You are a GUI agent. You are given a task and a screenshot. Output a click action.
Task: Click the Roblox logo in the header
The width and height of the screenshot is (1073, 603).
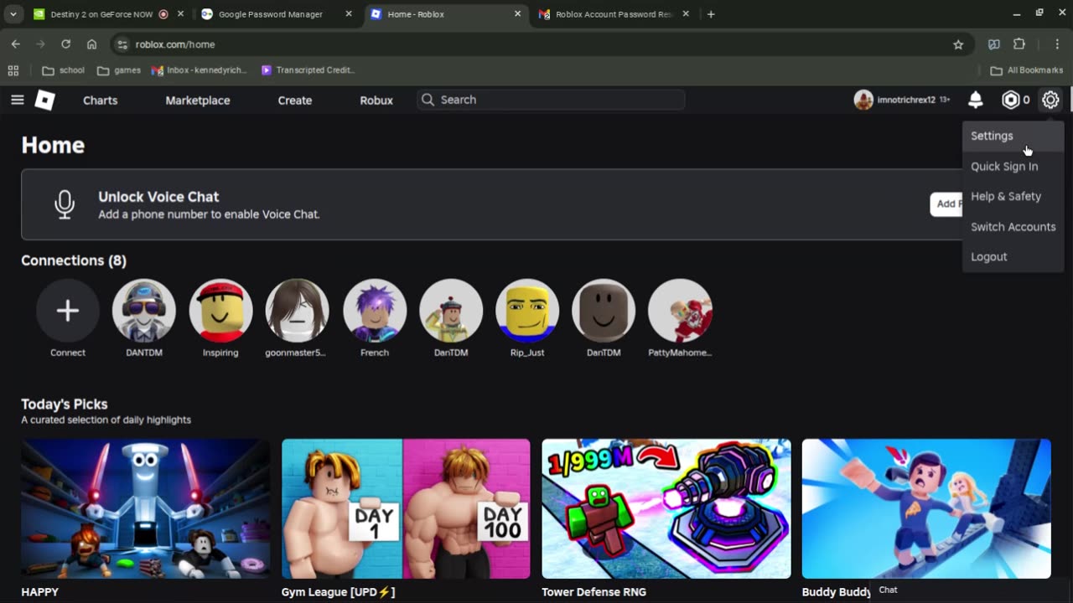pyautogui.click(x=45, y=100)
